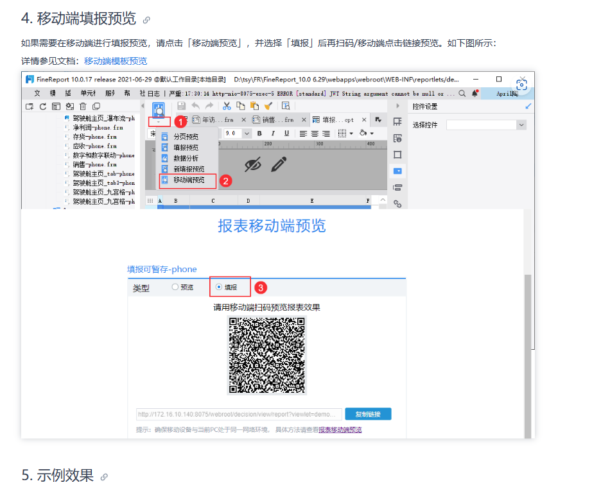Viewport: 601px width, 482px height.
Task: Select 净利润-phone.frm in file tree
Action: coord(98,128)
